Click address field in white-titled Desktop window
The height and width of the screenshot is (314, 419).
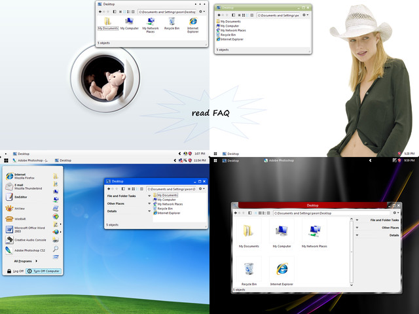point(168,12)
